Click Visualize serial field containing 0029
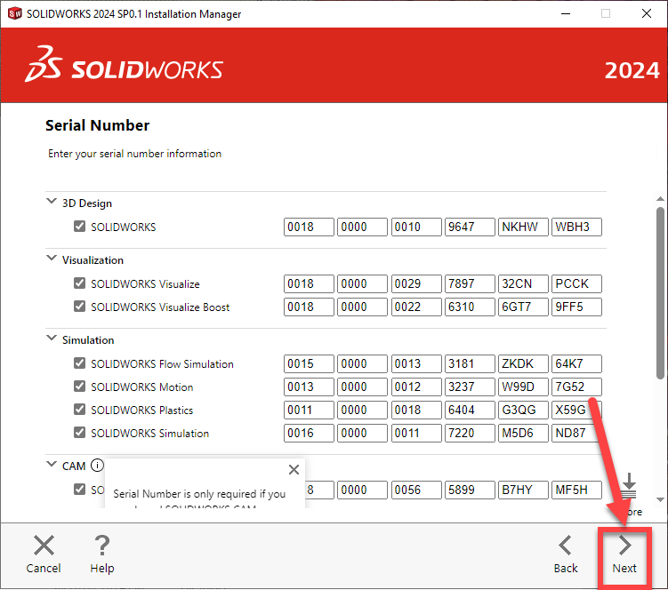This screenshot has width=668, height=590. click(416, 284)
